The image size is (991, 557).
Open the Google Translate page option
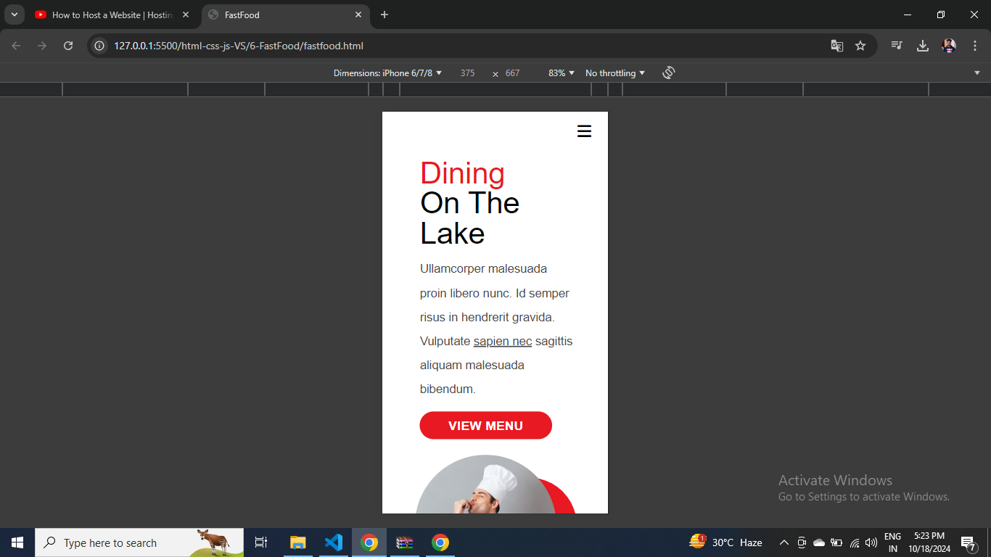click(x=837, y=46)
